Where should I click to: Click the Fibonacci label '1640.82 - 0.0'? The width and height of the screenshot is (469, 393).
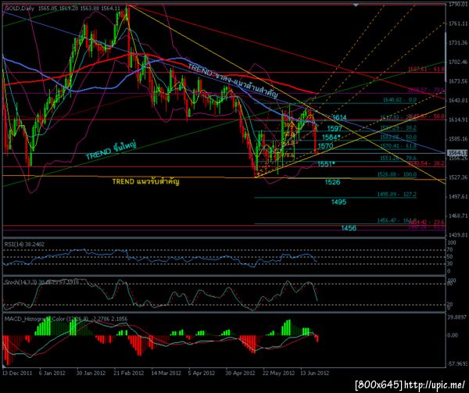tap(399, 101)
